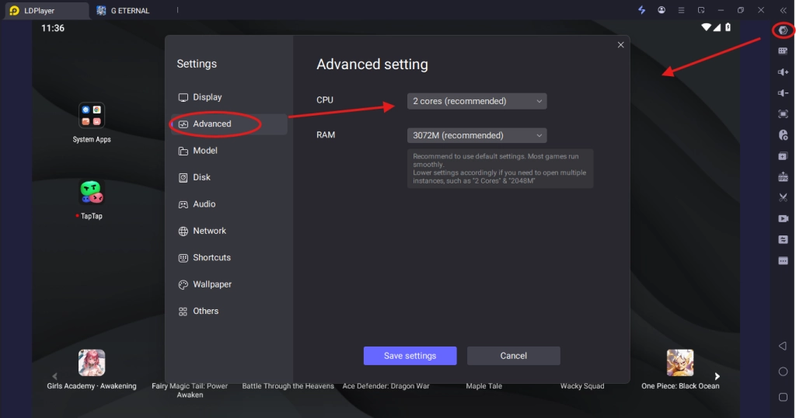Collapse sidebar with double chevron icon

pyautogui.click(x=783, y=10)
